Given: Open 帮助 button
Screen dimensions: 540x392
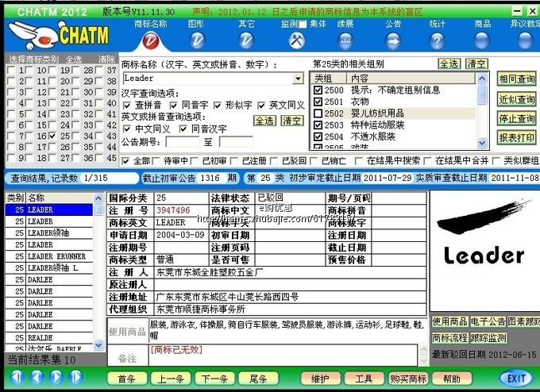Looking at the screenshot, I should [x=452, y=379].
